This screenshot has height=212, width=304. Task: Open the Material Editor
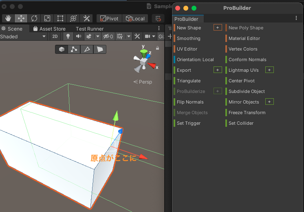click(244, 38)
